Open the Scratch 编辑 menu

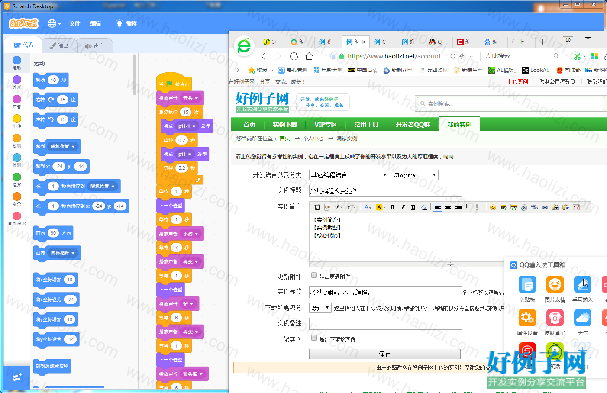point(95,23)
